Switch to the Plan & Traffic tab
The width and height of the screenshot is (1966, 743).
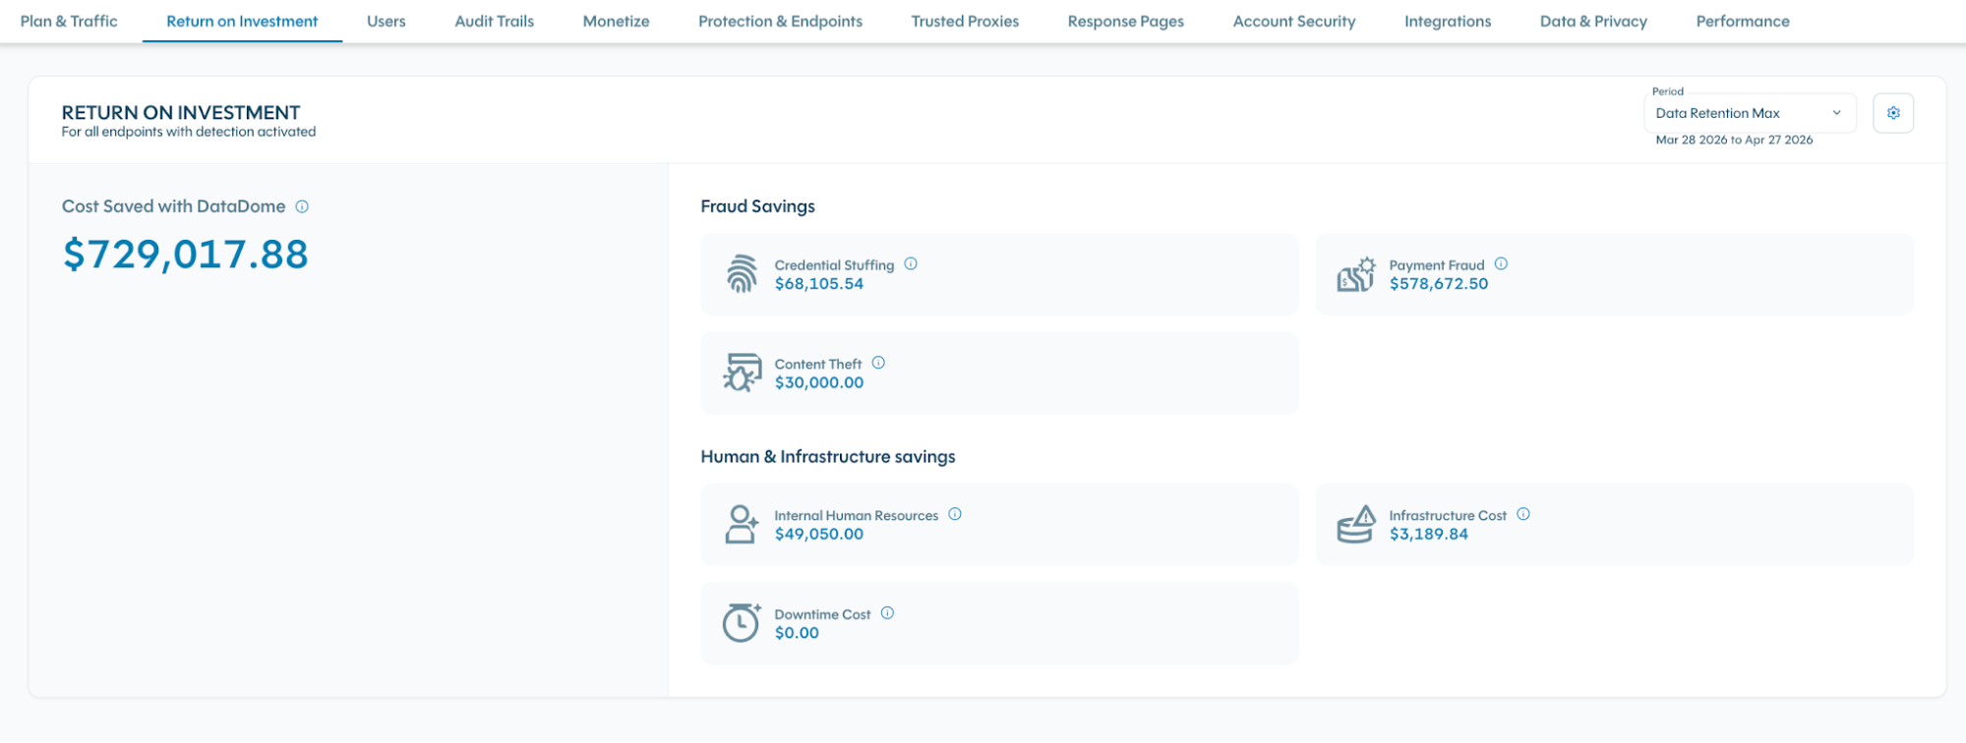(69, 21)
